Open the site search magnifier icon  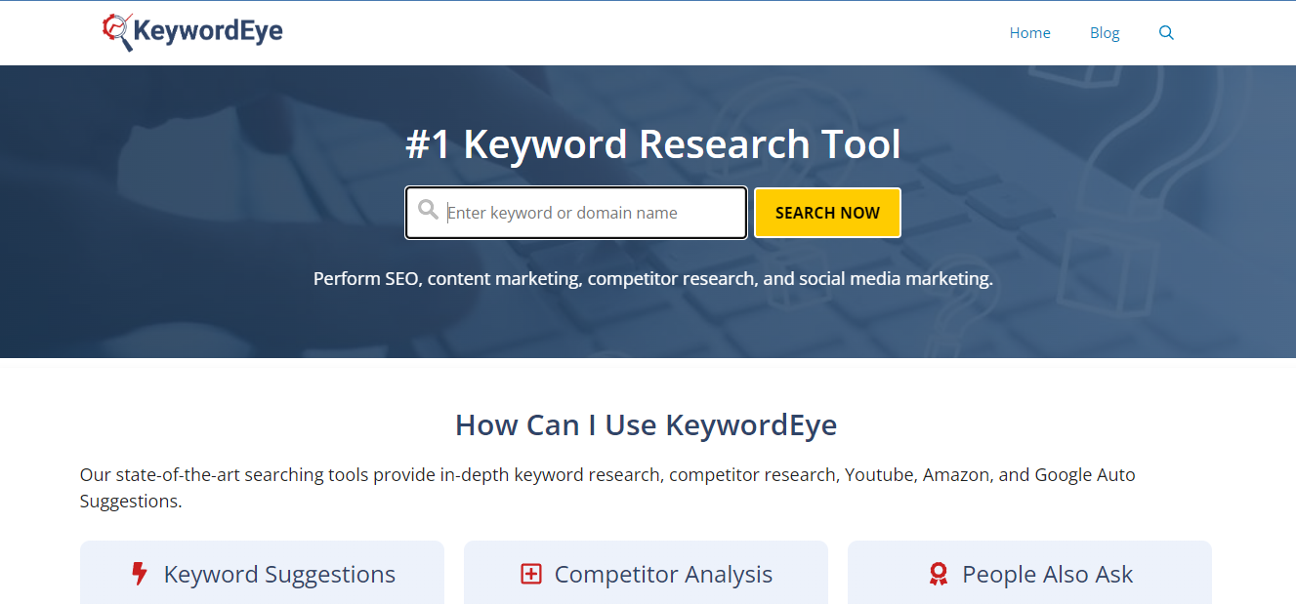[x=1166, y=33]
